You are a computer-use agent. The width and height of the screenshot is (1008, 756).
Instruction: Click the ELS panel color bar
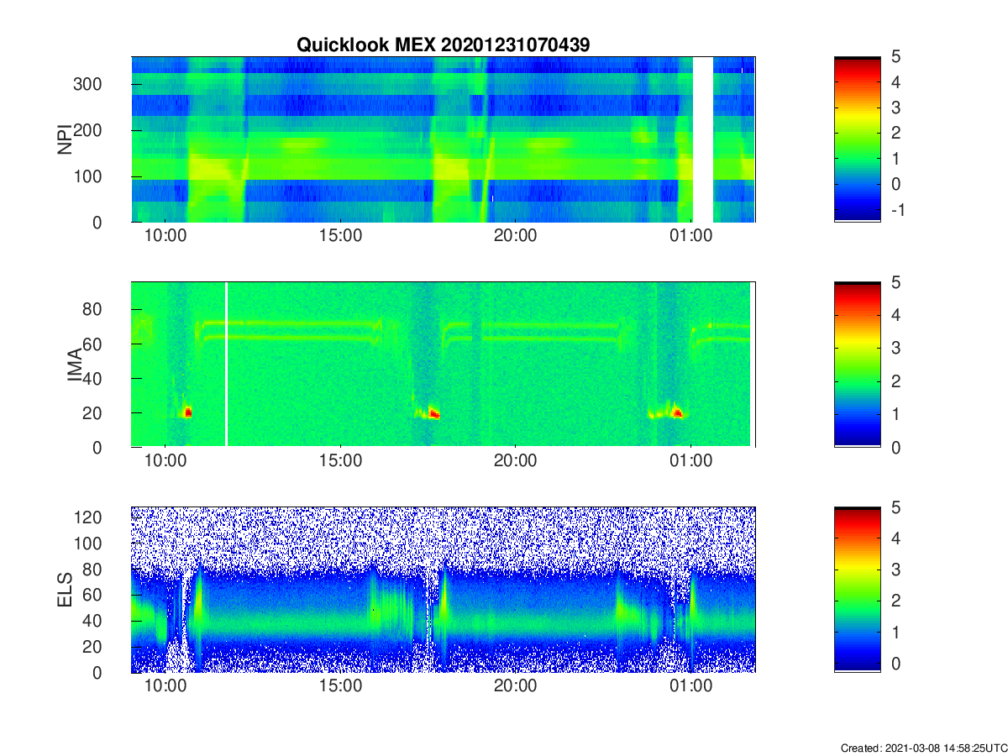[858, 590]
